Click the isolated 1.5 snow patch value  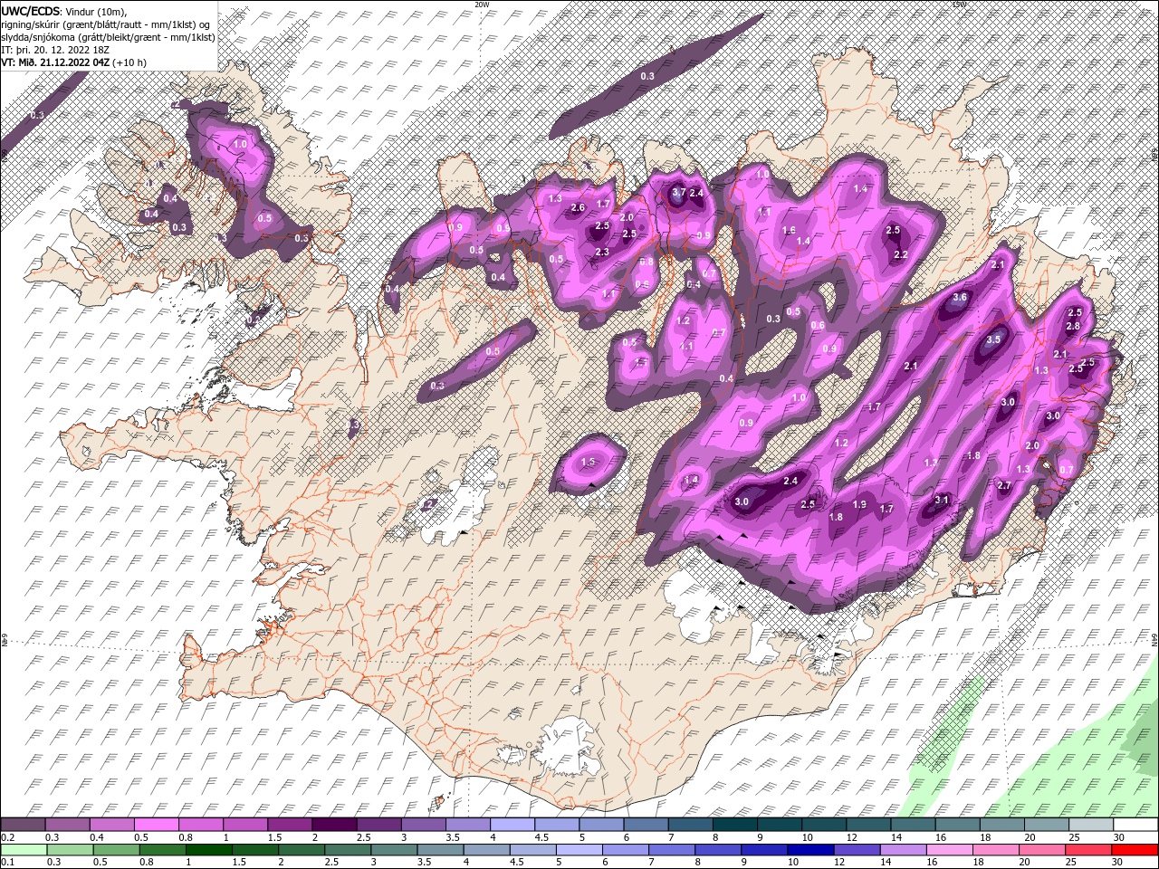pos(588,463)
